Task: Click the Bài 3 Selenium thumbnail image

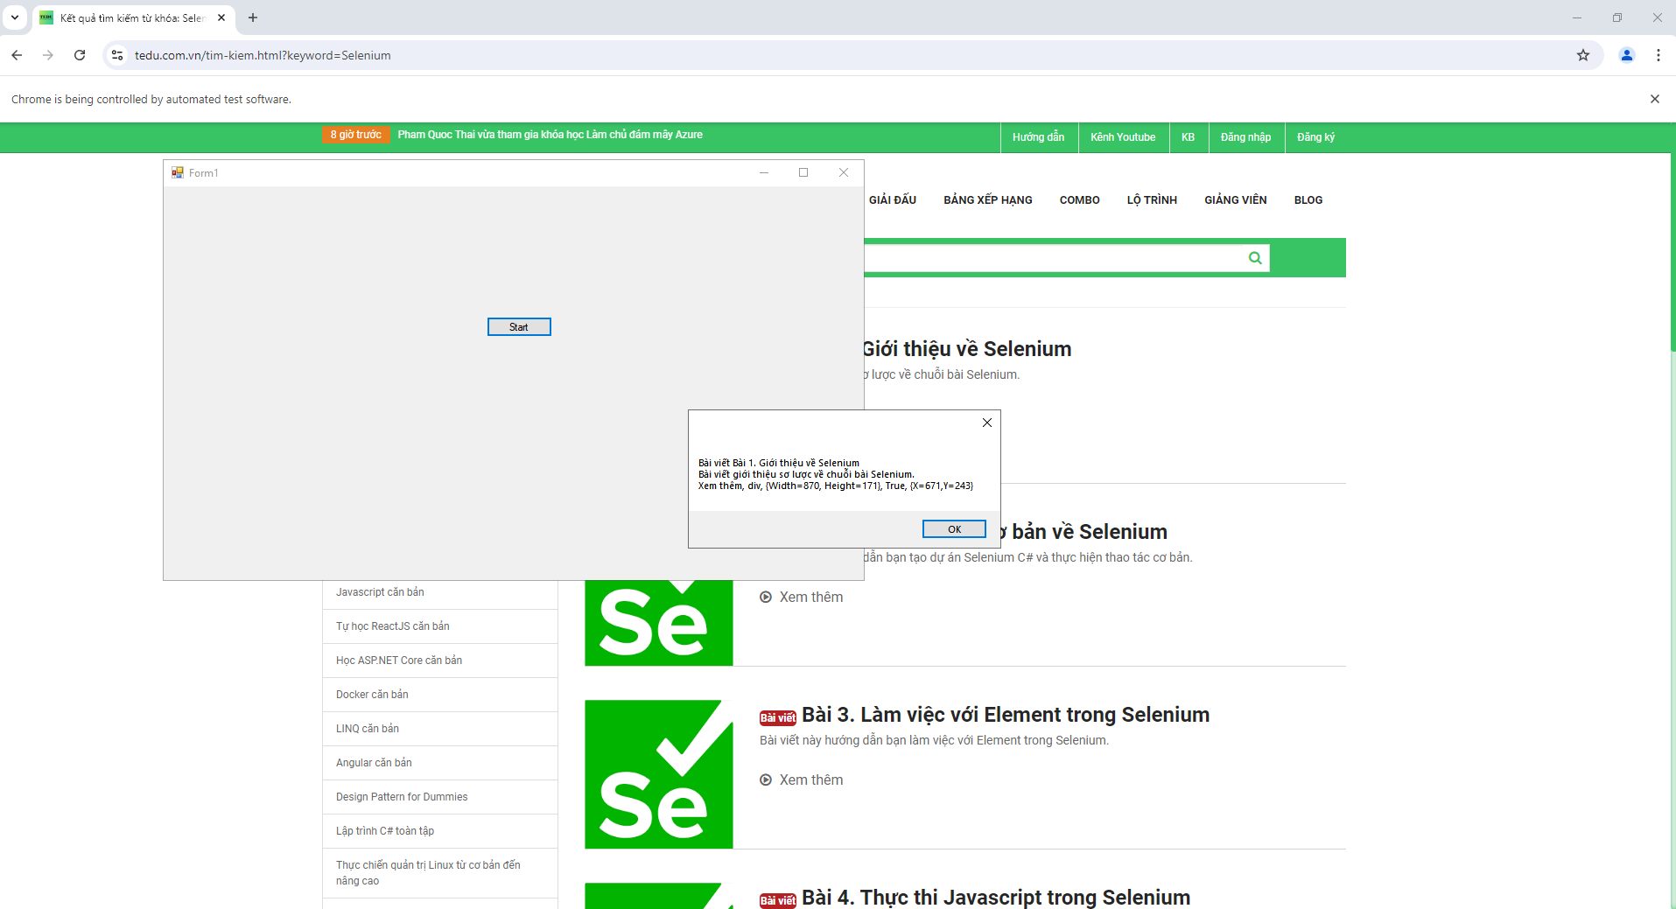Action: tap(658, 774)
